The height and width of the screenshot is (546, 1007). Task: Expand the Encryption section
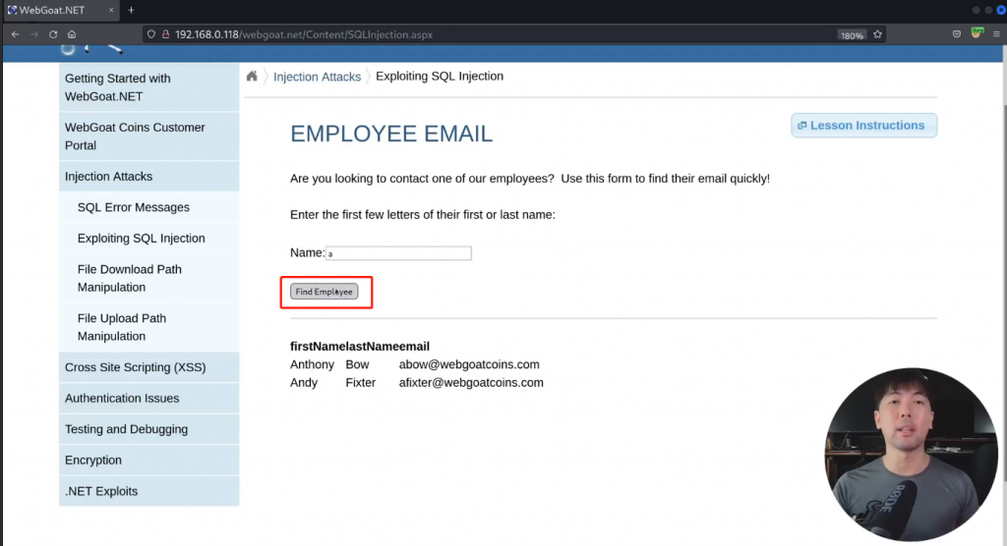[149, 460]
